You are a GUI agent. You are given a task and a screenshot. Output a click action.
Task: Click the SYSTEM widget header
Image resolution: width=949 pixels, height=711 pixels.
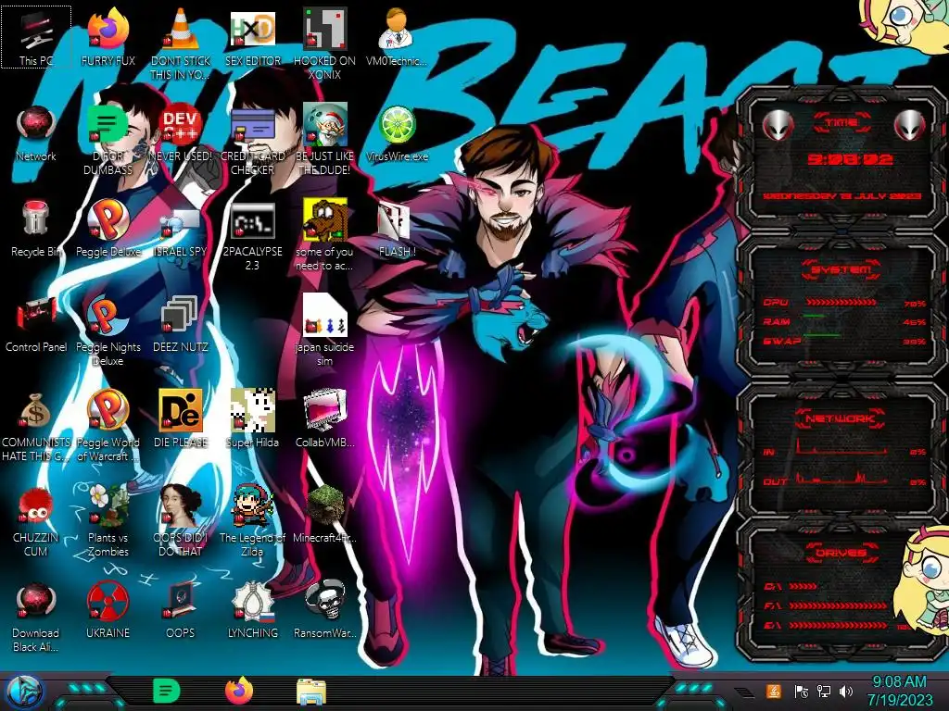841,269
